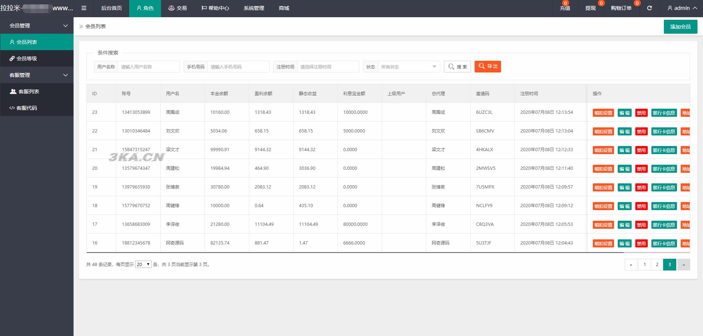
Task: Click the refresh icon in top bar
Action: pos(650,8)
